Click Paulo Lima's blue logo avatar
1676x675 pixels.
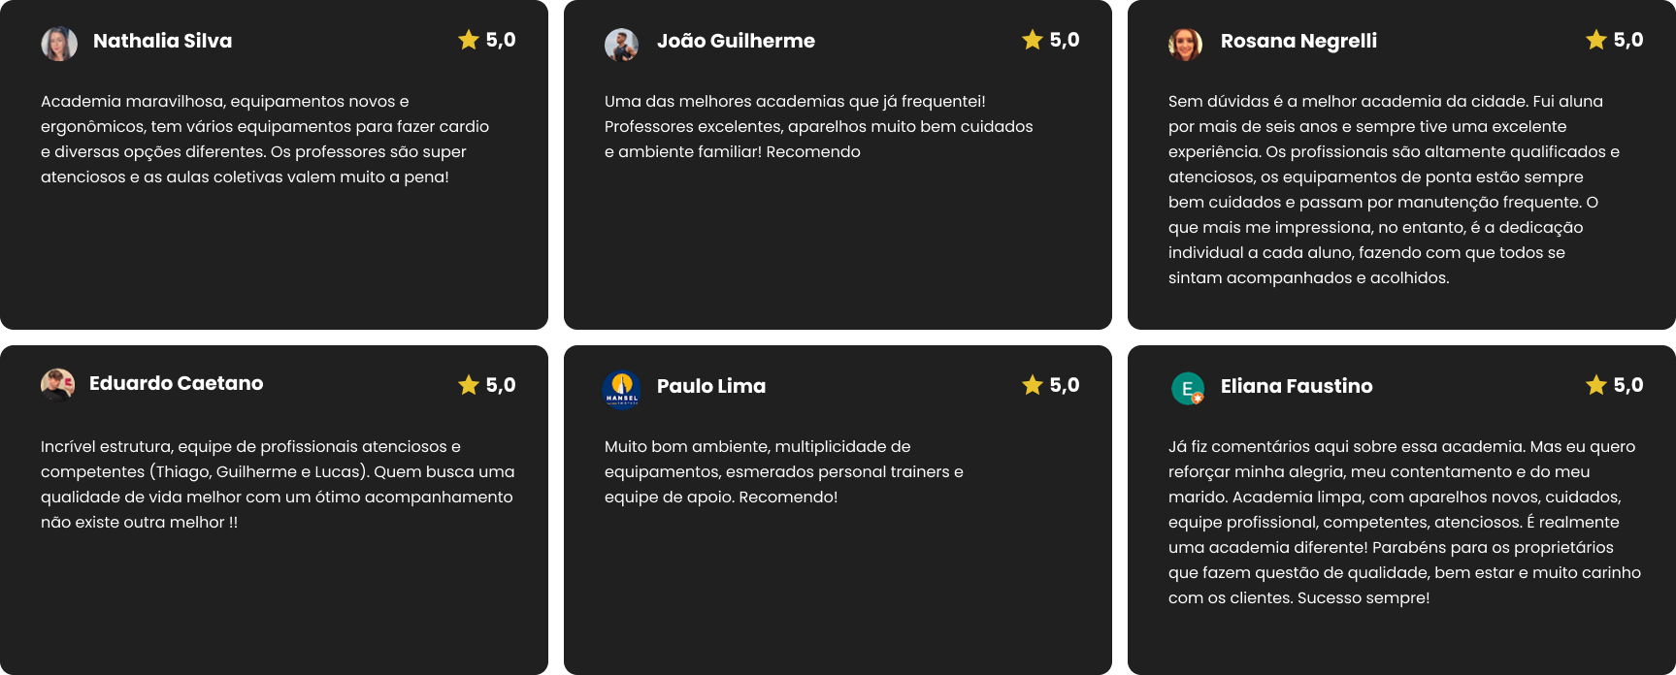point(621,390)
